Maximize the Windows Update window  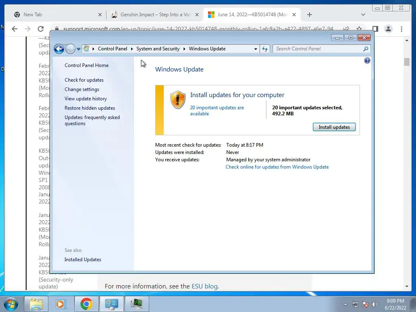pos(351,38)
